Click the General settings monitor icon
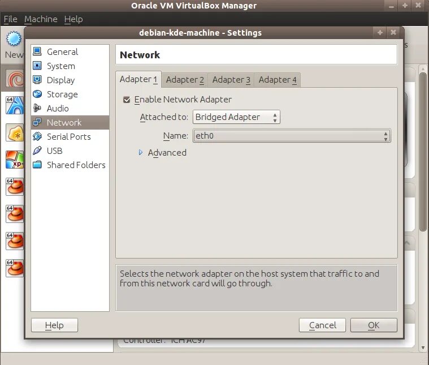 (x=37, y=51)
